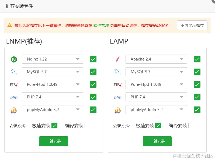
Task: Open LNMP PHP 7.4 version dropdown
Action: coord(53,97)
